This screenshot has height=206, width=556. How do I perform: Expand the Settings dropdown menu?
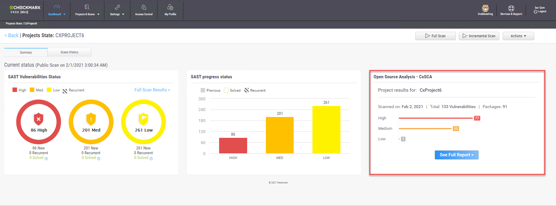tap(117, 14)
